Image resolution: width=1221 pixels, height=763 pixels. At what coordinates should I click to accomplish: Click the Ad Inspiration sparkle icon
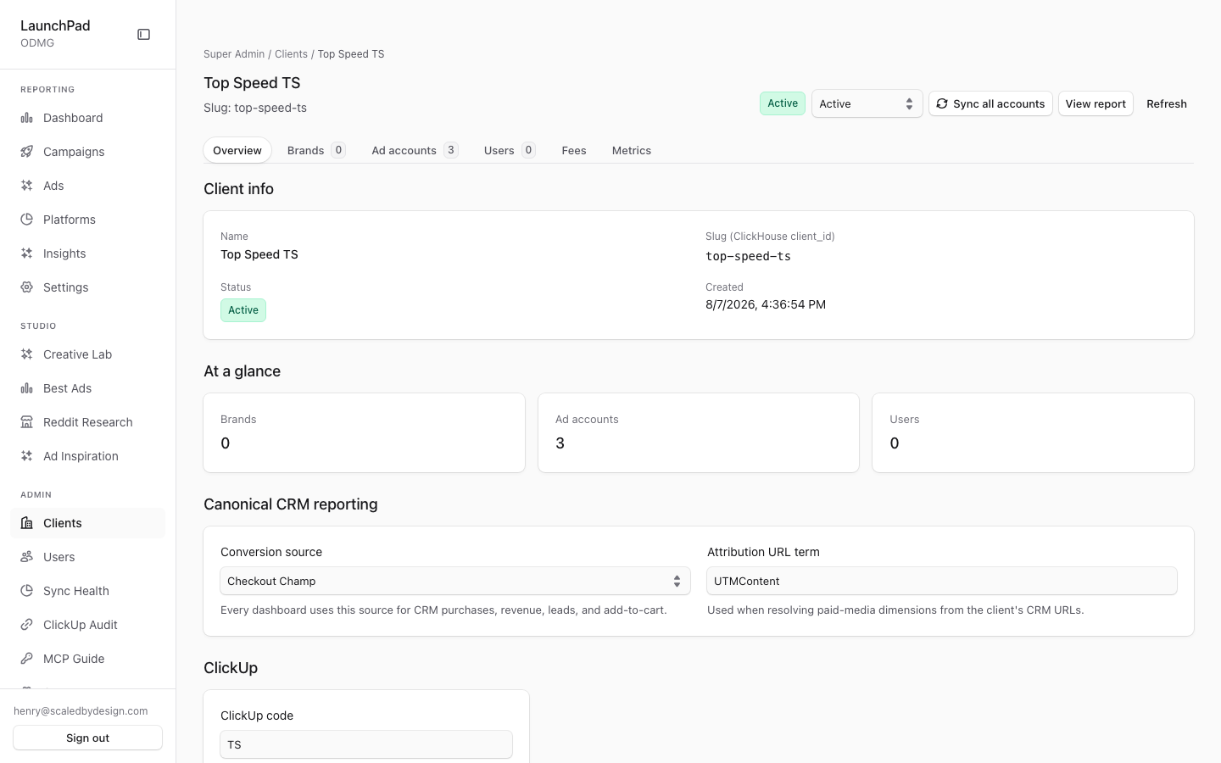pos(27,456)
